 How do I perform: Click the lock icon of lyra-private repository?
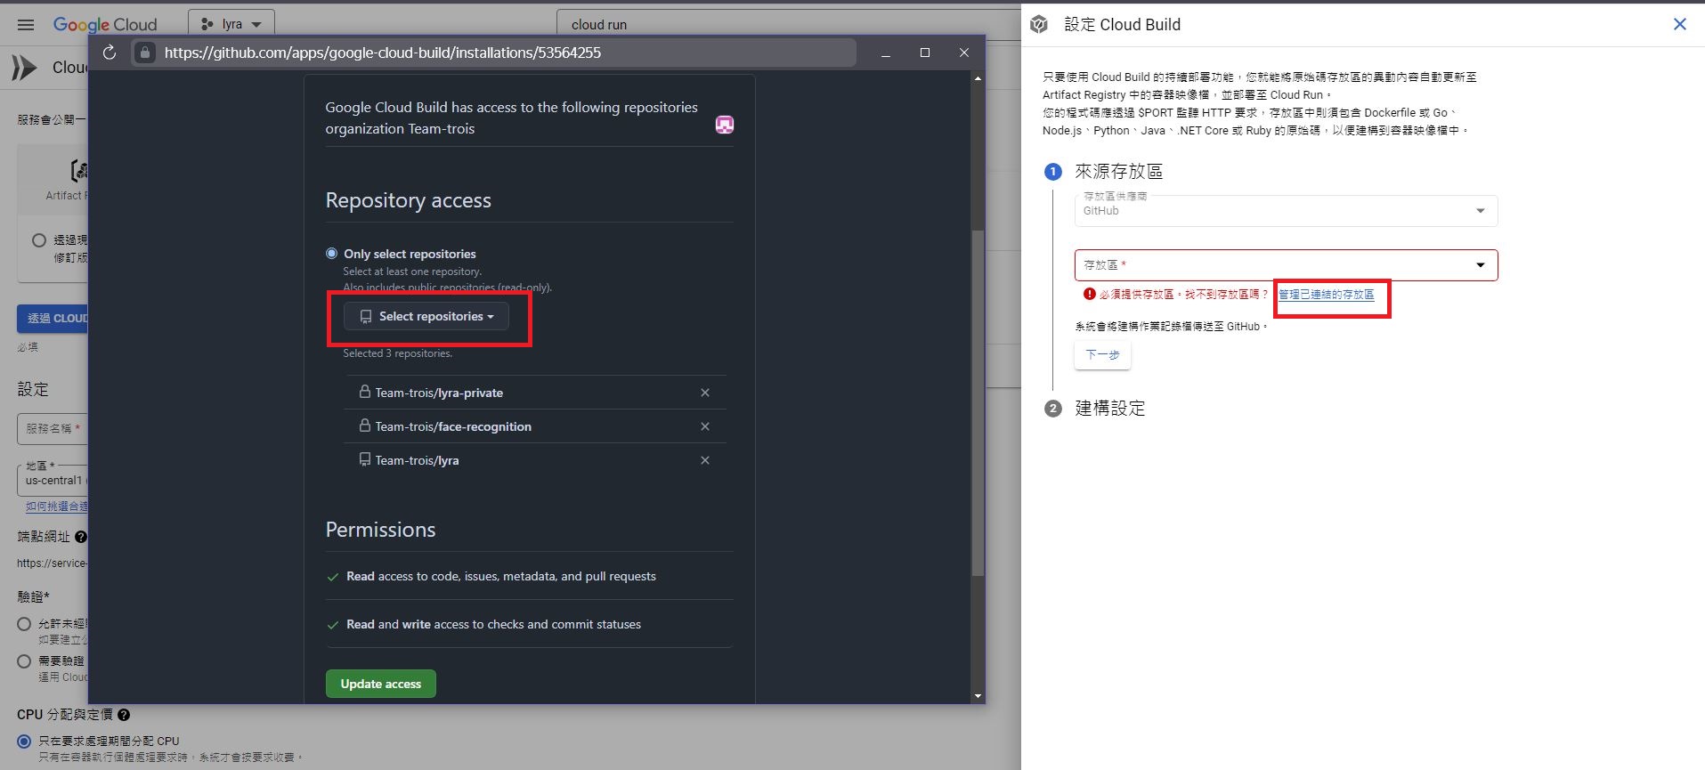[x=364, y=392]
